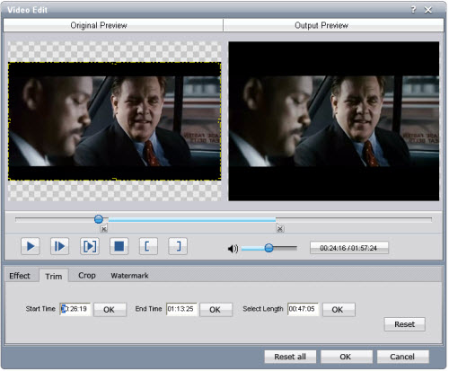The image size is (449, 371).
Task: Select the Trim tab
Action: (54, 276)
